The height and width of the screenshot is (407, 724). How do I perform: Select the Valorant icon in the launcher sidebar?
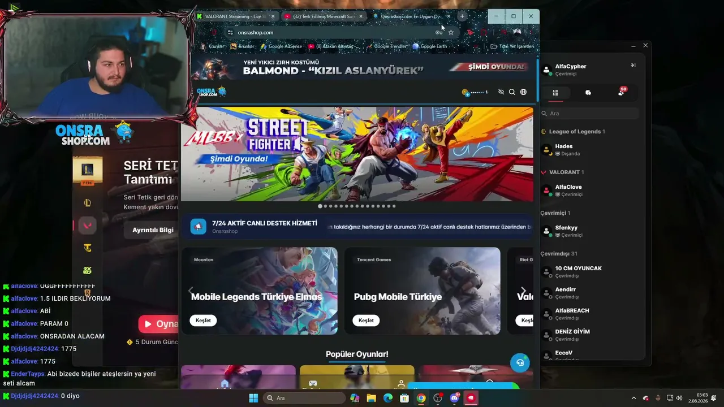tap(87, 225)
